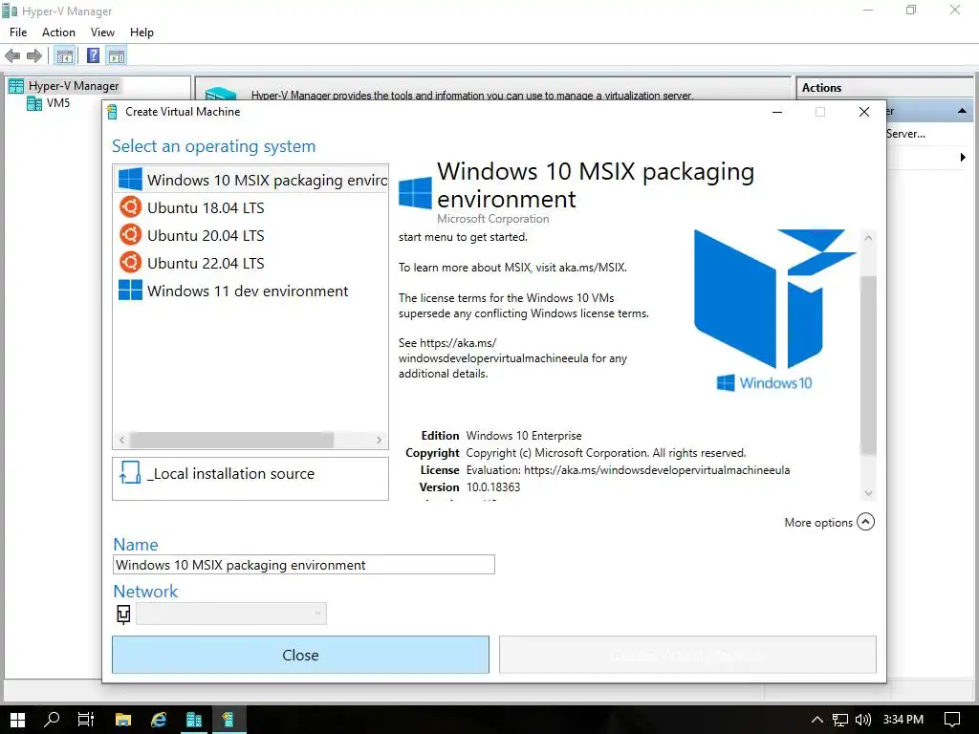The image size is (979, 734).
Task: Open the File menu
Action: 18,32
